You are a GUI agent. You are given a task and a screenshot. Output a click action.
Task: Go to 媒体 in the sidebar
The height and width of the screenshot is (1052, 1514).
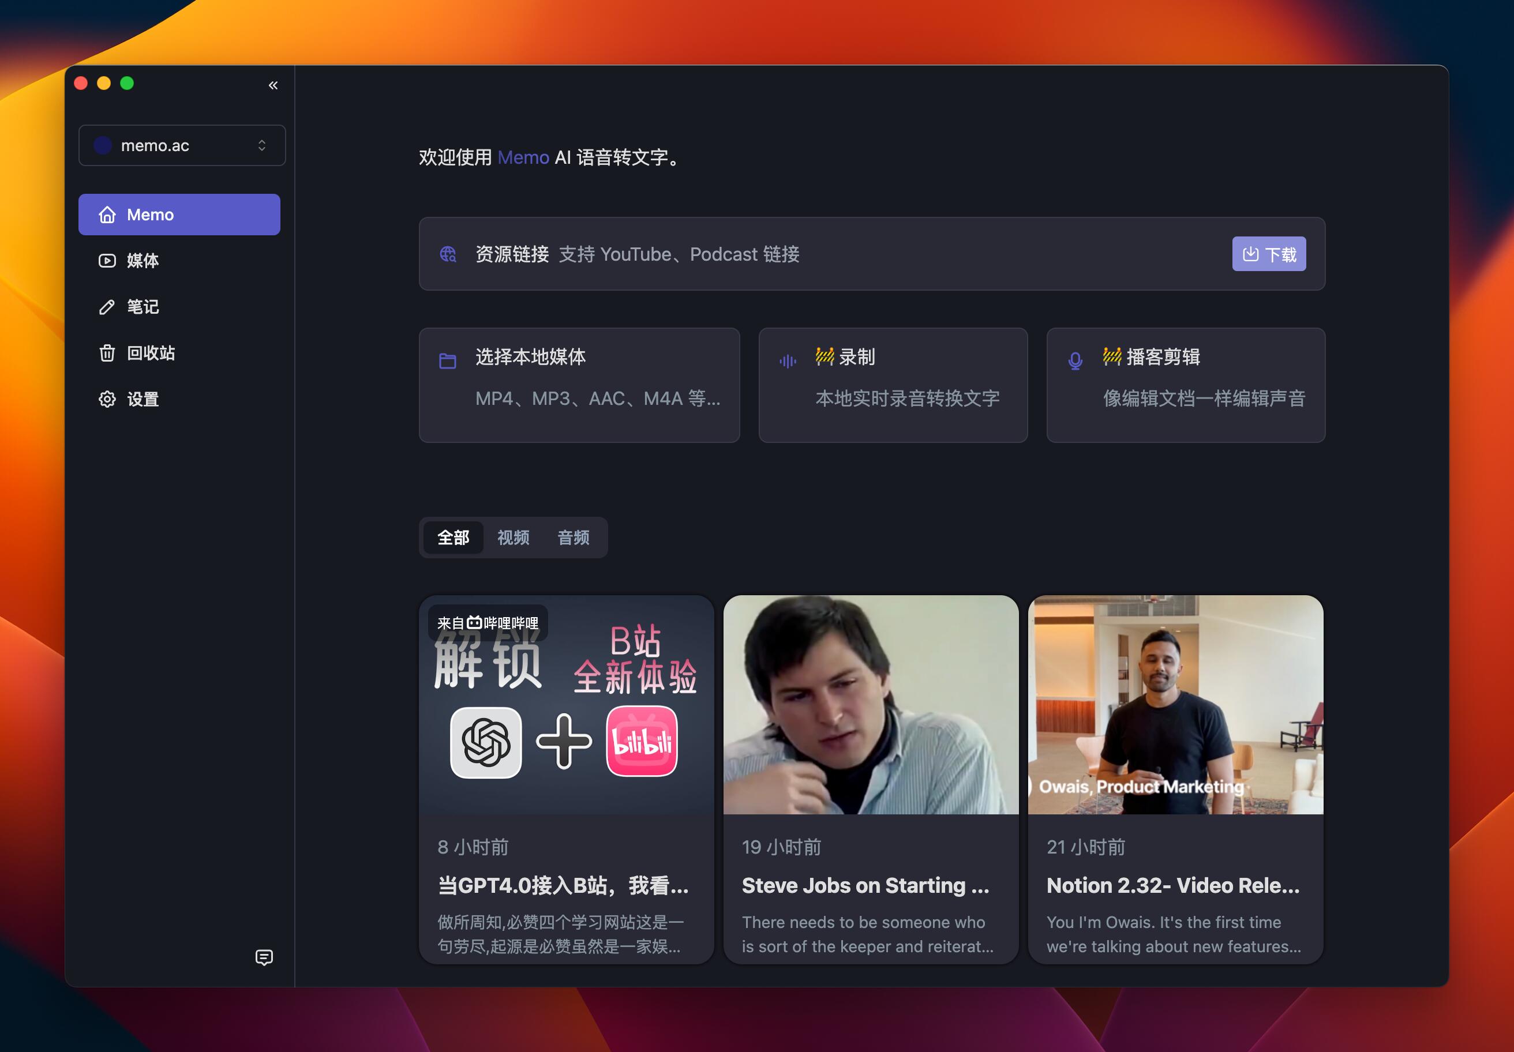click(x=143, y=260)
